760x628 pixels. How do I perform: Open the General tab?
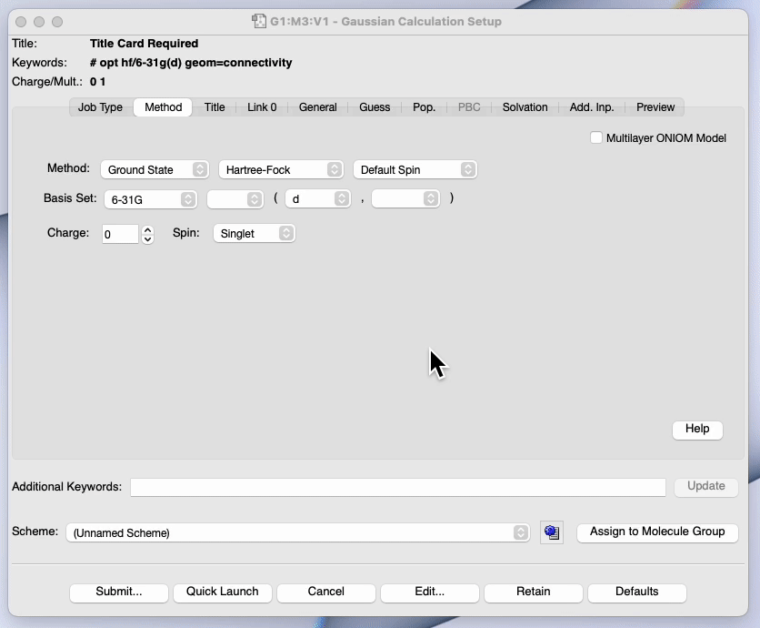coord(318,107)
